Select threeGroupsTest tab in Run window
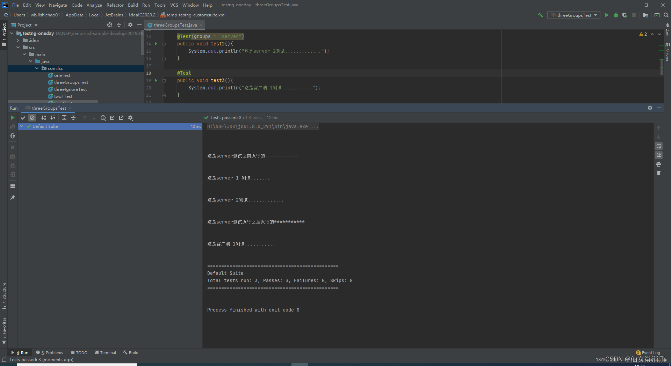 [x=49, y=108]
